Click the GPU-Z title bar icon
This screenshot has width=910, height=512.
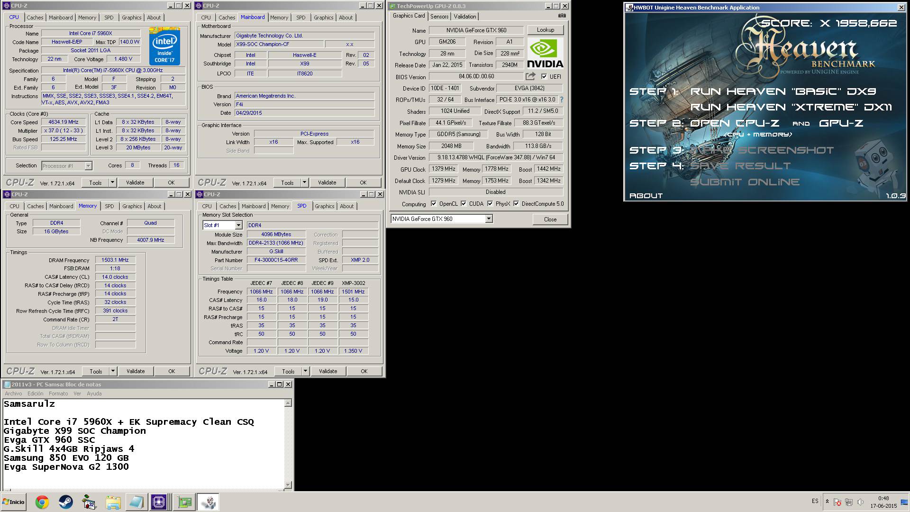[392, 6]
